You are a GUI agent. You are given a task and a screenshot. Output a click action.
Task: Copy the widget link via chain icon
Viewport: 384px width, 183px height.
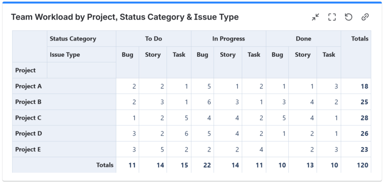point(365,17)
